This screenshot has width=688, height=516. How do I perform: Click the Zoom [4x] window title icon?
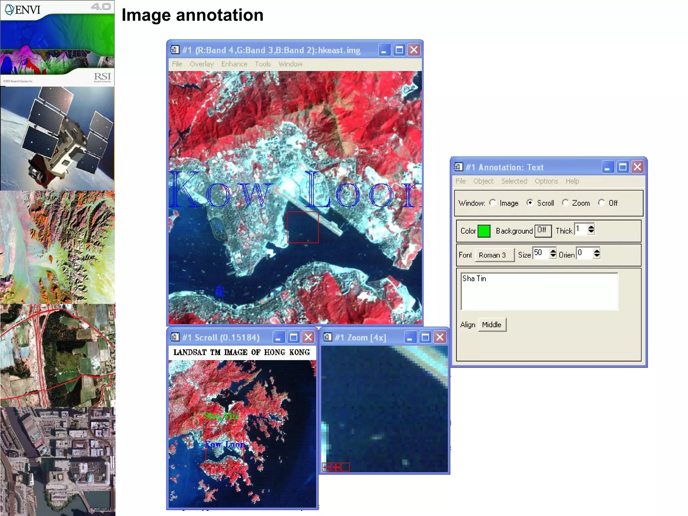[x=327, y=337]
